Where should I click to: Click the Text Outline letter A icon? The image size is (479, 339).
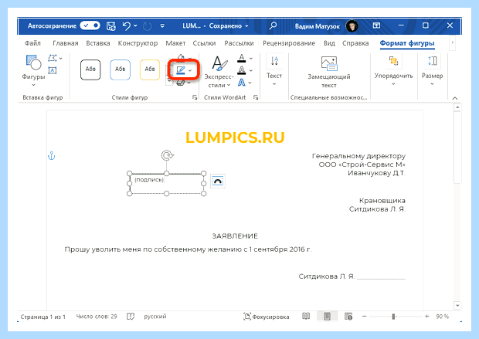coord(242,70)
